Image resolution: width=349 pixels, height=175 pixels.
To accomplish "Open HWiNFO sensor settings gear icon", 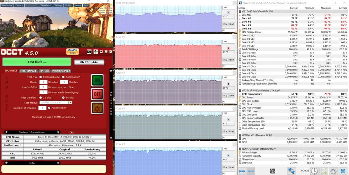I will [x=333, y=171].
